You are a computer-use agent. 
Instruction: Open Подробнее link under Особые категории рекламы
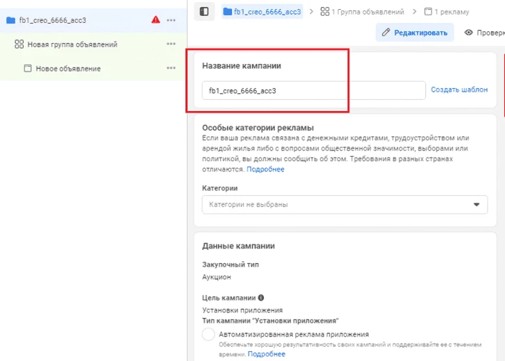[x=265, y=169]
